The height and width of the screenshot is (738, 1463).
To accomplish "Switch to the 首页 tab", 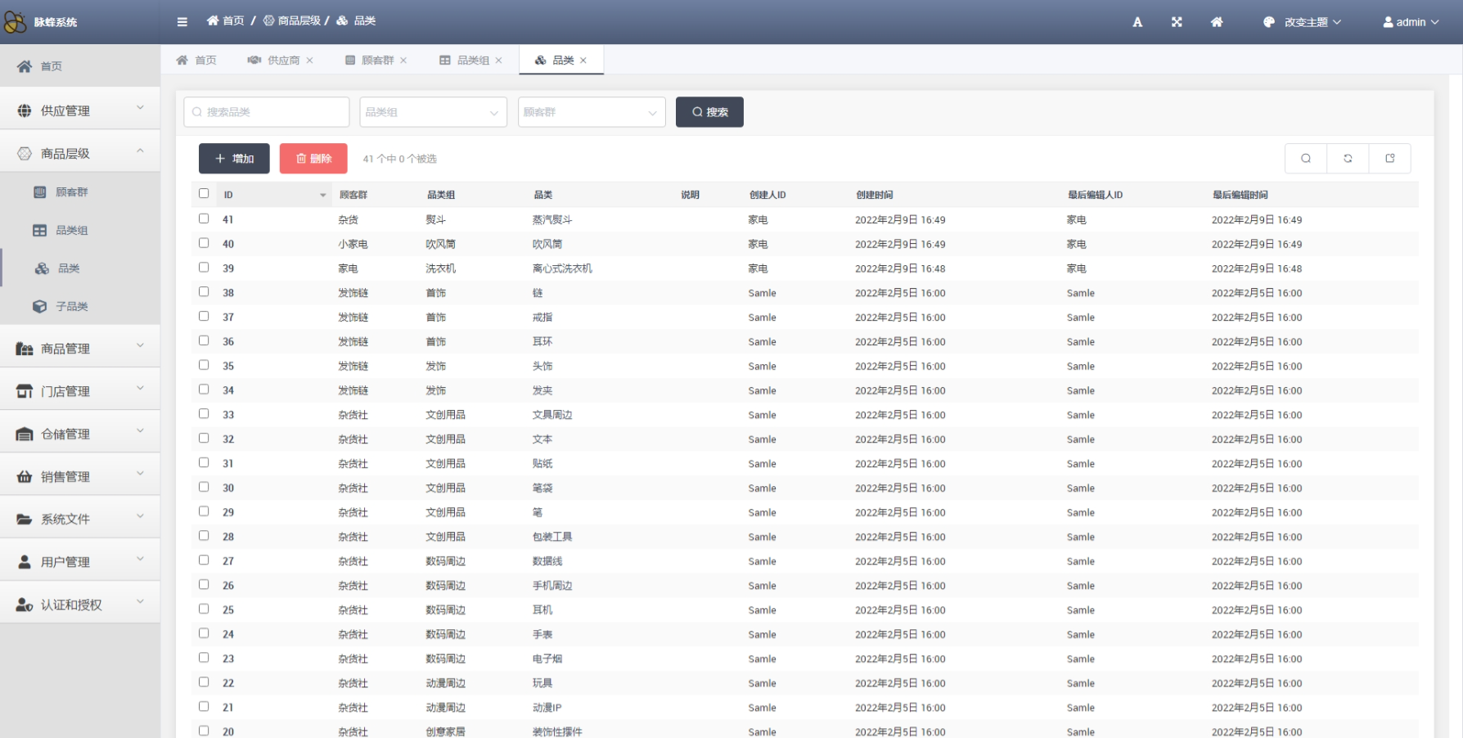I will (x=196, y=61).
